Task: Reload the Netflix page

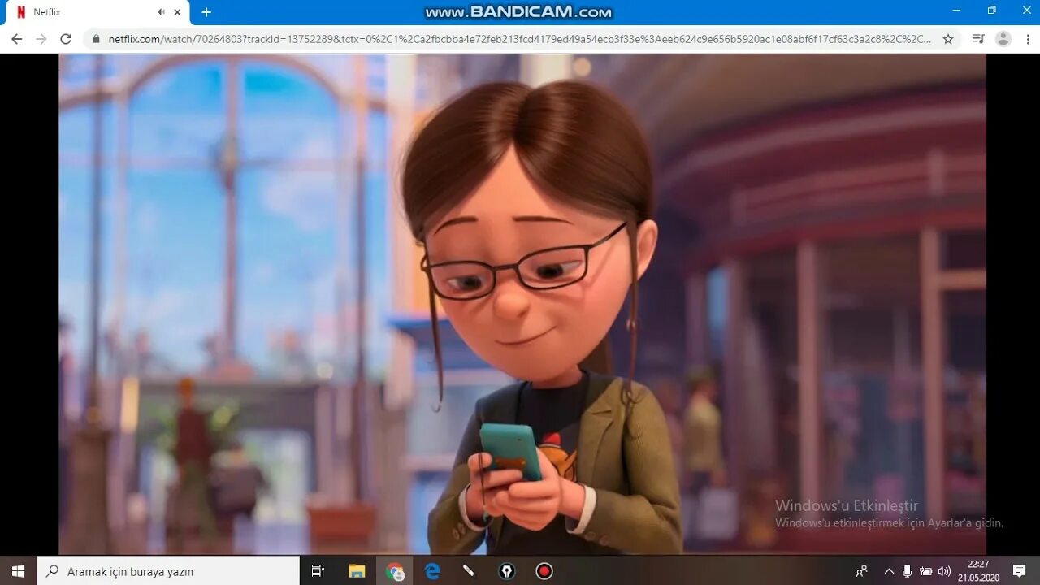Action: [66, 39]
